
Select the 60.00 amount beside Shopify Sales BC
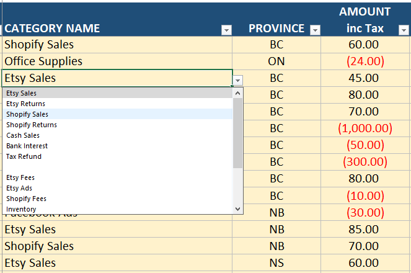[x=365, y=45]
